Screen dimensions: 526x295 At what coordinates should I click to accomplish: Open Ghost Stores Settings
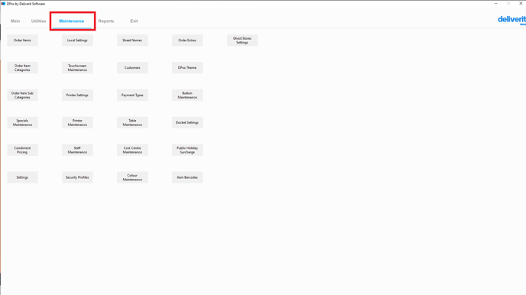(242, 41)
